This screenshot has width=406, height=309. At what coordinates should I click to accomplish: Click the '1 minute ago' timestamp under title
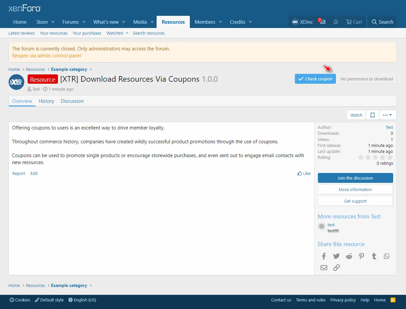pos(61,89)
